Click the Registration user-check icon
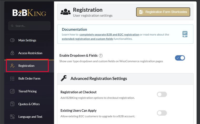The width and height of the screenshot is (200, 124). [x=12, y=66]
